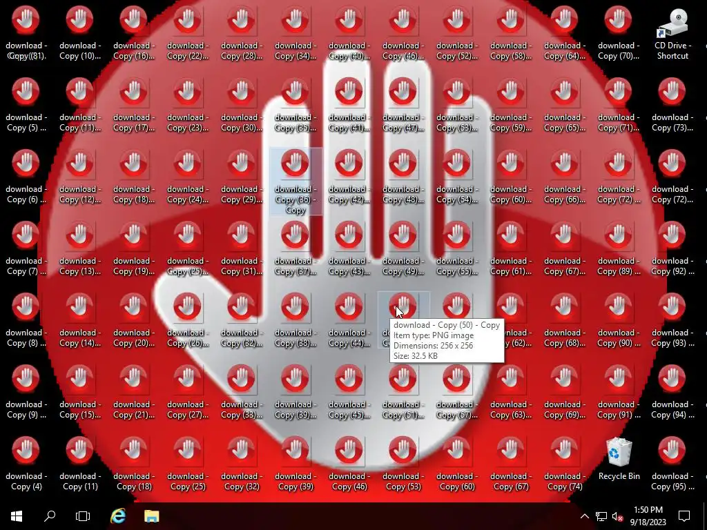
Task: Select the download - Copy (73) icon
Action: click(x=672, y=106)
